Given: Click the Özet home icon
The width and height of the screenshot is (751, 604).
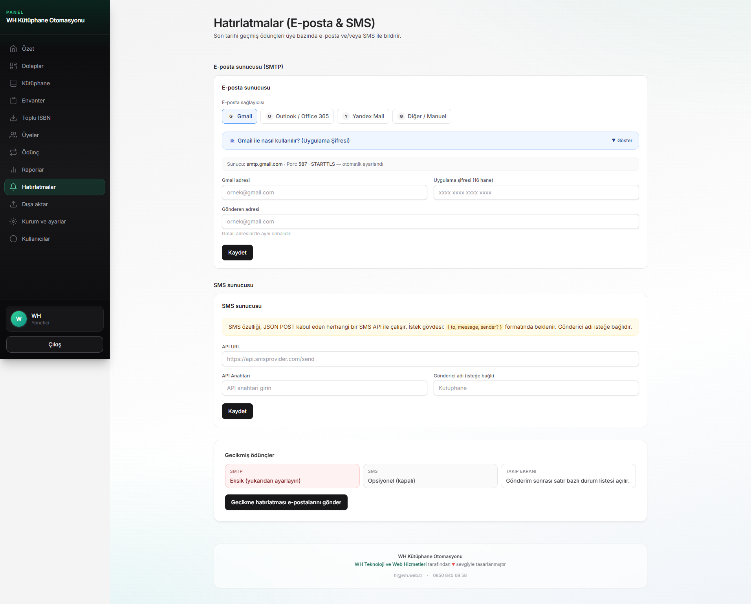Looking at the screenshot, I should (13, 49).
